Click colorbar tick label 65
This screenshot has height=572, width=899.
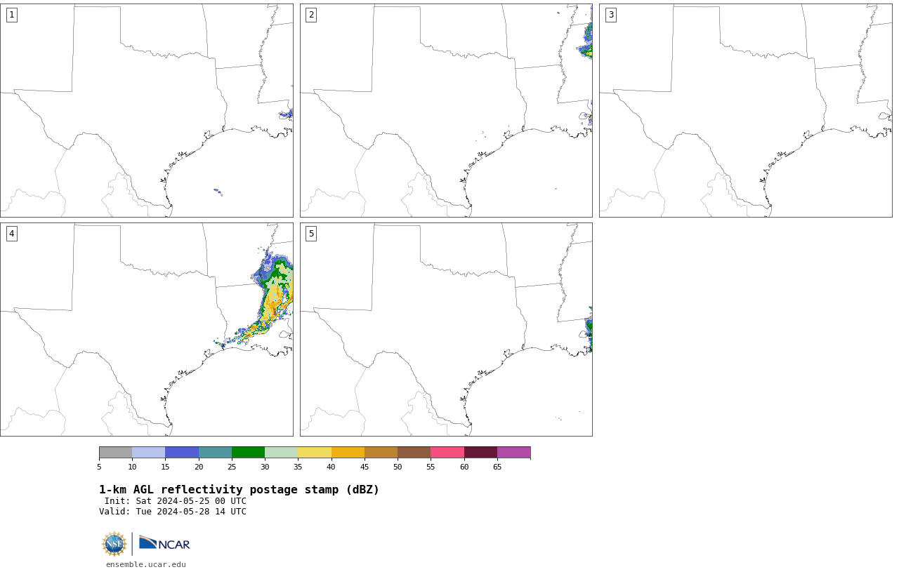pyautogui.click(x=497, y=467)
